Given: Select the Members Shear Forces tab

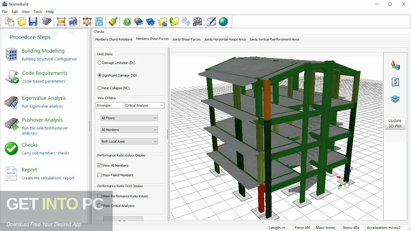Looking at the screenshot, I should click(152, 39).
